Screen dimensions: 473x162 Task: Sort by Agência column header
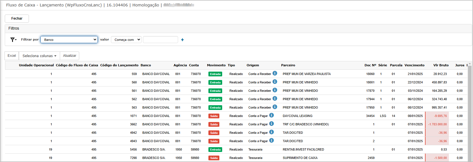pos(180,65)
